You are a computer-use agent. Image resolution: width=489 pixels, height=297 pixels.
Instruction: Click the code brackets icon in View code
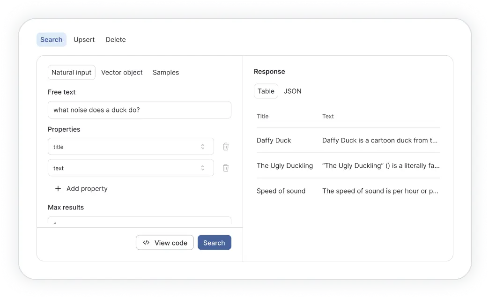pyautogui.click(x=146, y=243)
